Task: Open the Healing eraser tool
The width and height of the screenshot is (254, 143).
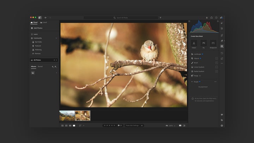Action: (x=222, y=41)
